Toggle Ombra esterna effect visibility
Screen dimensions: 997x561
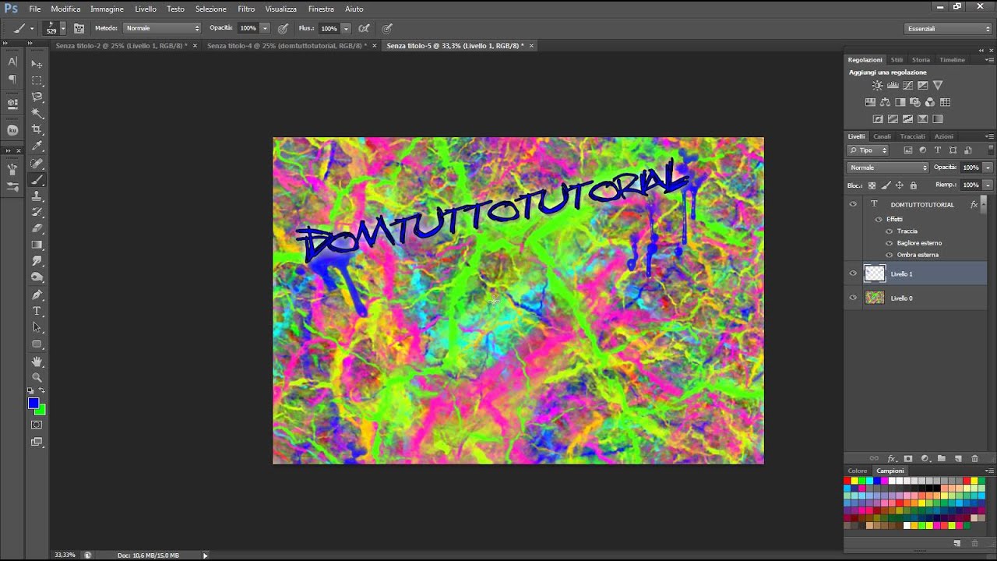tap(890, 255)
